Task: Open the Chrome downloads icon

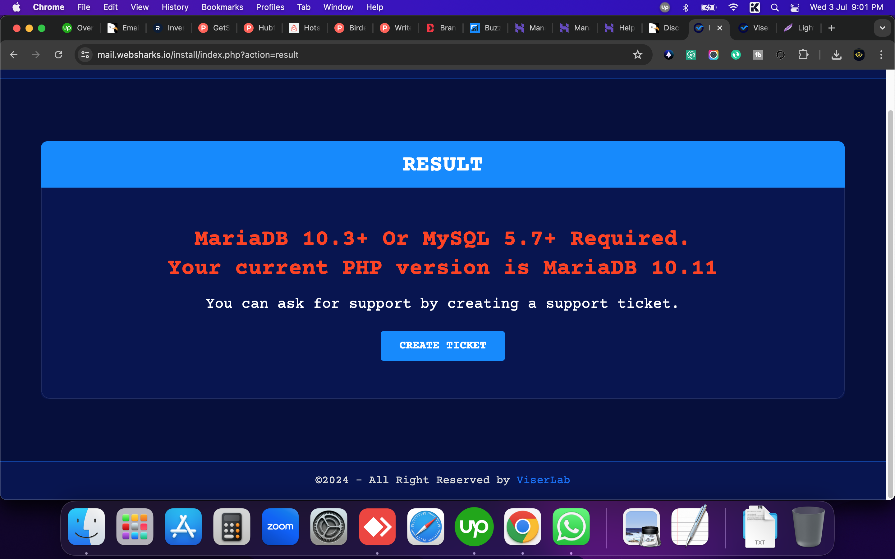Action: [836, 55]
